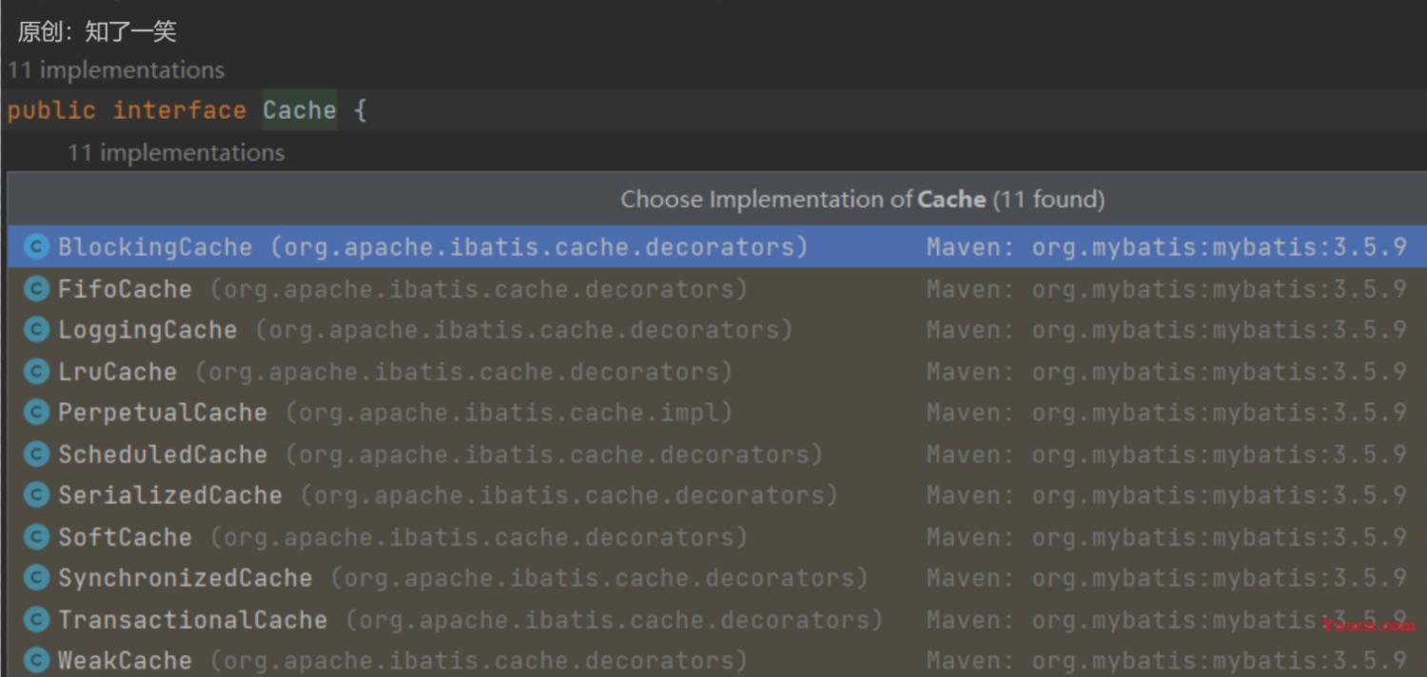Open the LruCache implementation
Screen dimensions: 1427x677
pyautogui.click(x=717, y=372)
